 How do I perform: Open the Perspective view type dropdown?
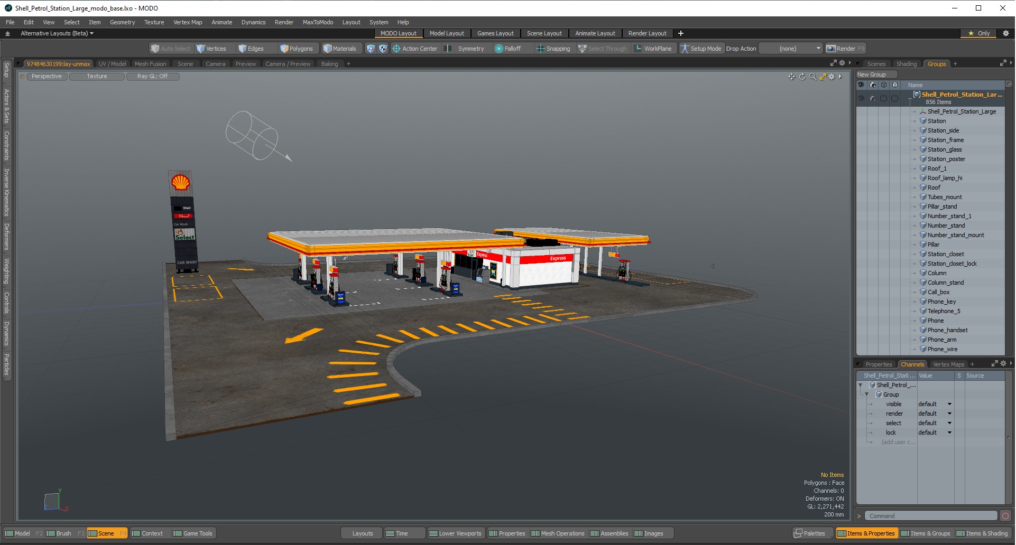[x=47, y=77]
